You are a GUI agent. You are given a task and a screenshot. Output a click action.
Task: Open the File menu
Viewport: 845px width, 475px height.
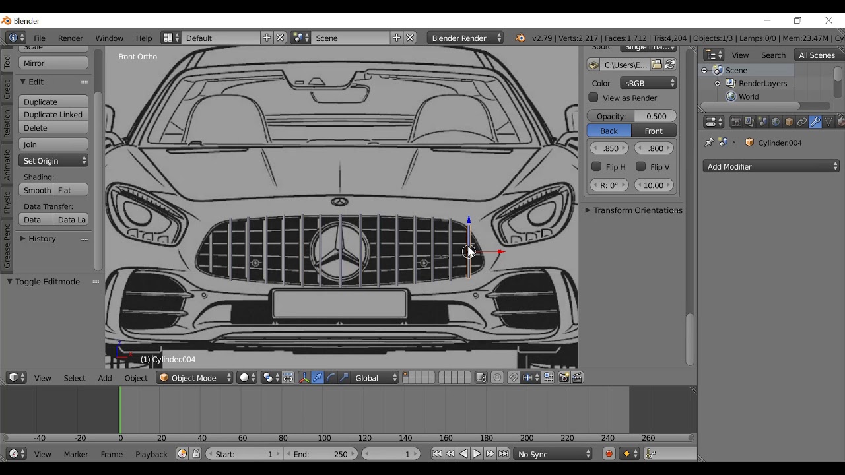tap(40, 38)
